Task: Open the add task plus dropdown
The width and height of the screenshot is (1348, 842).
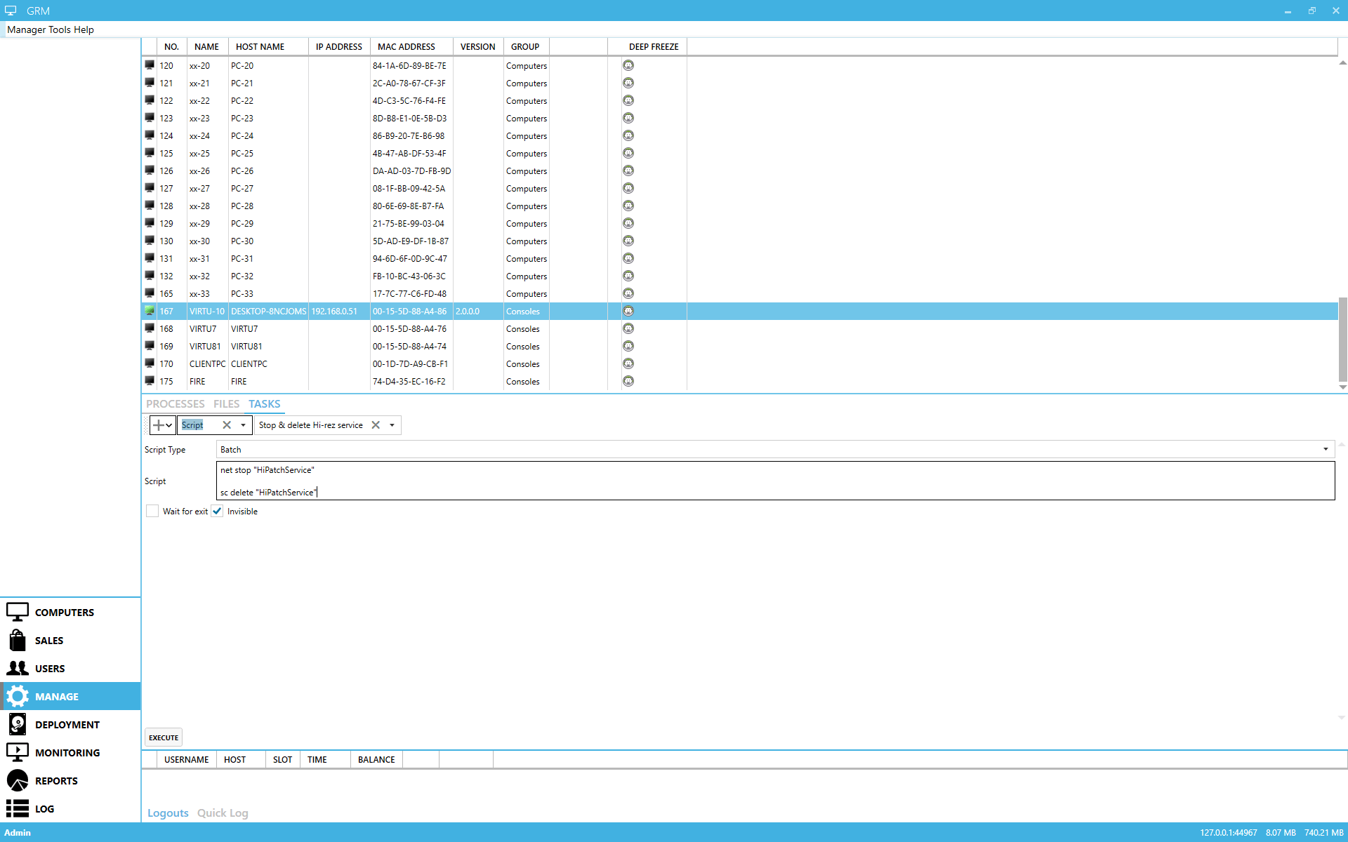Action: click(x=162, y=425)
